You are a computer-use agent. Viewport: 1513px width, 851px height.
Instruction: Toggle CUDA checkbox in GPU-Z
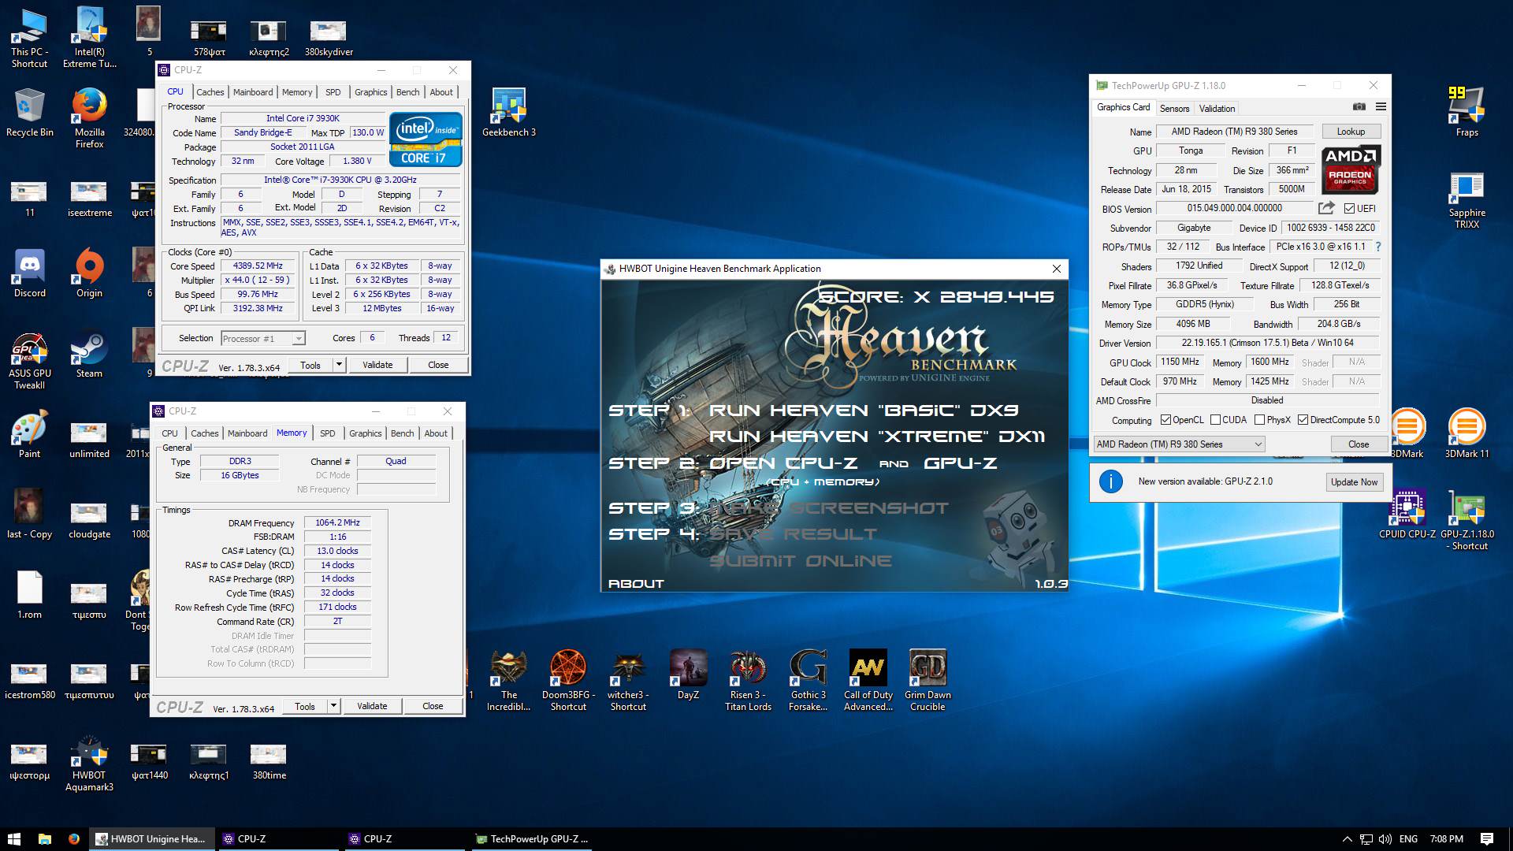click(1215, 420)
